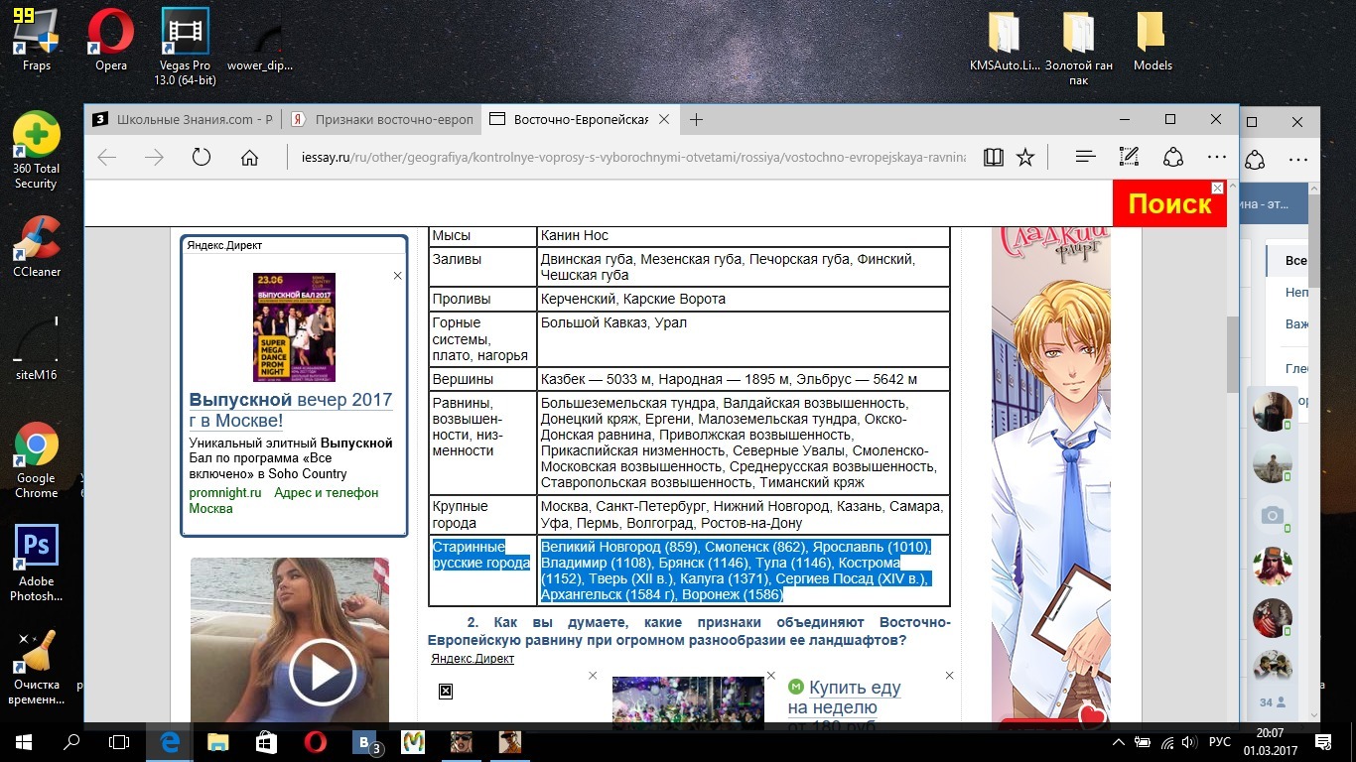
Task: Click Share icon in background Edge window
Action: point(1255,160)
